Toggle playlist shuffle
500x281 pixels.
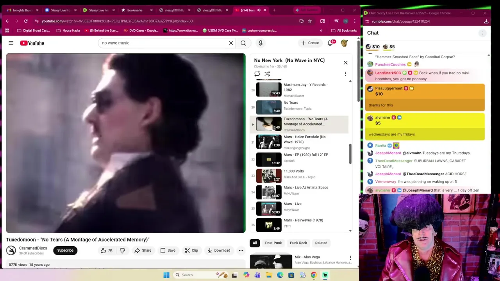click(267, 74)
